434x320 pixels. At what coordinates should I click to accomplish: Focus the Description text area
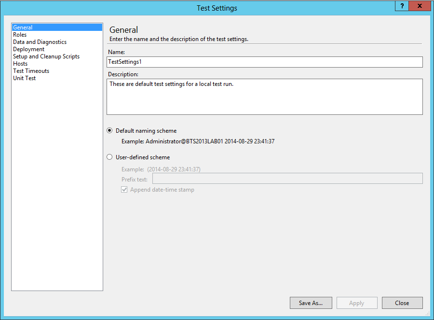[x=265, y=97]
